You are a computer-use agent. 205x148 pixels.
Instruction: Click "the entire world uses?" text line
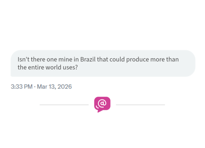(x=48, y=67)
